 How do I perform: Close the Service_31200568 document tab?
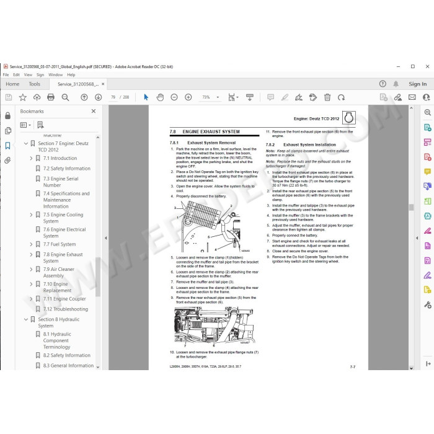[x=103, y=84]
